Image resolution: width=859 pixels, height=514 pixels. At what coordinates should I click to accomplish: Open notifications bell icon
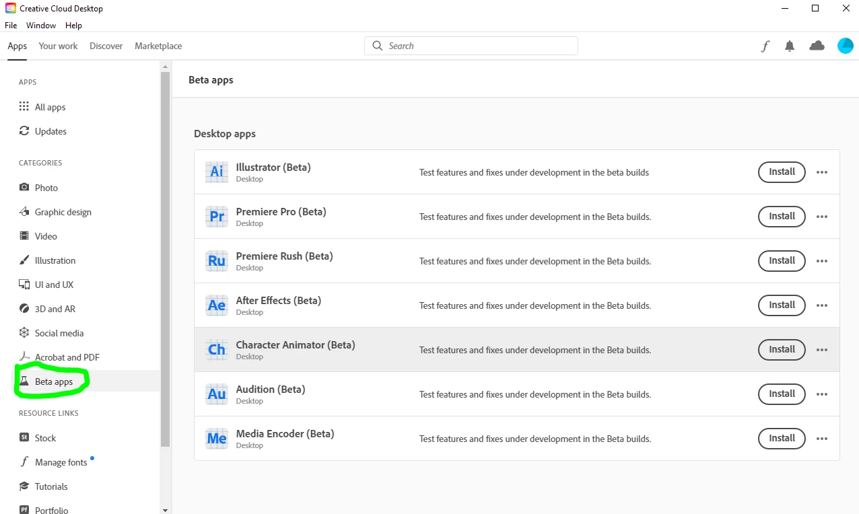pyautogui.click(x=790, y=46)
